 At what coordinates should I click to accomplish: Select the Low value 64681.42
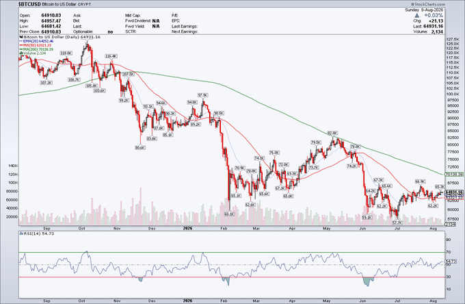(x=51, y=26)
